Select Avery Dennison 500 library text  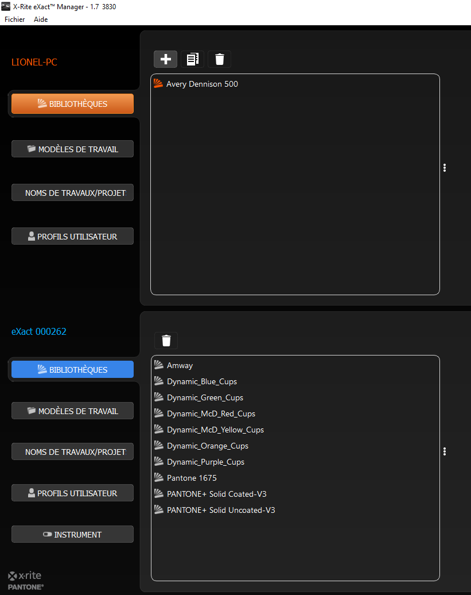[x=202, y=84]
